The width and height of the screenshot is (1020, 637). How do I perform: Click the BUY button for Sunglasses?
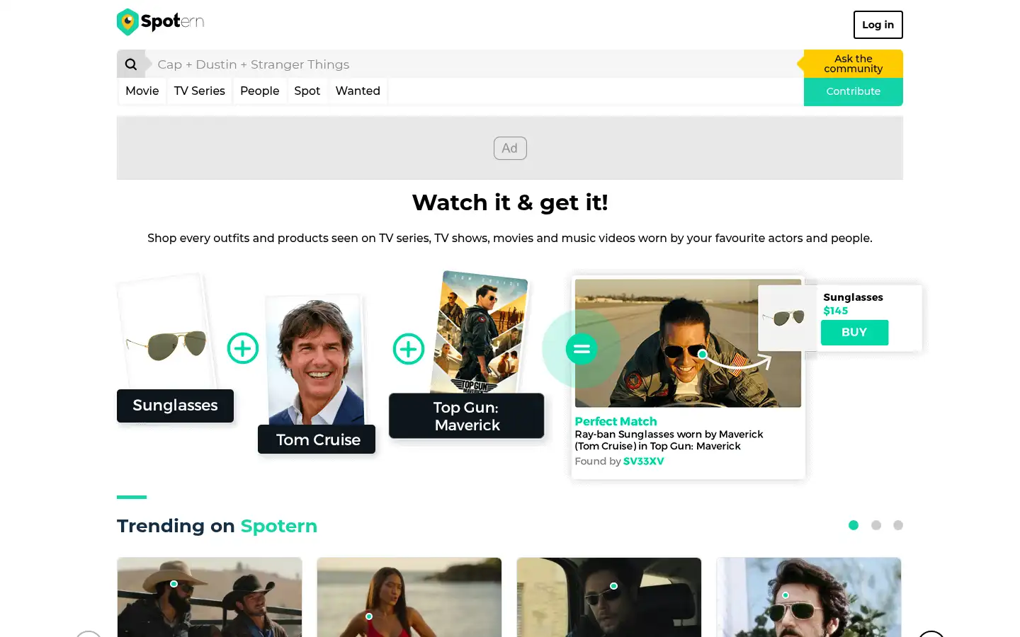(x=854, y=333)
